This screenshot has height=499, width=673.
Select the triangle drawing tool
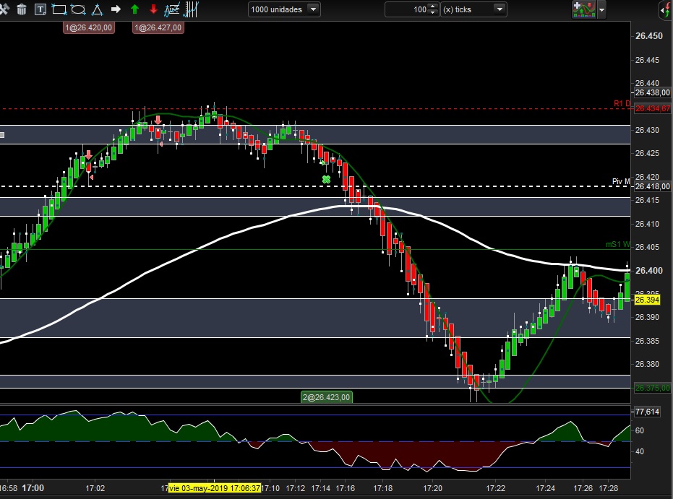[98, 9]
